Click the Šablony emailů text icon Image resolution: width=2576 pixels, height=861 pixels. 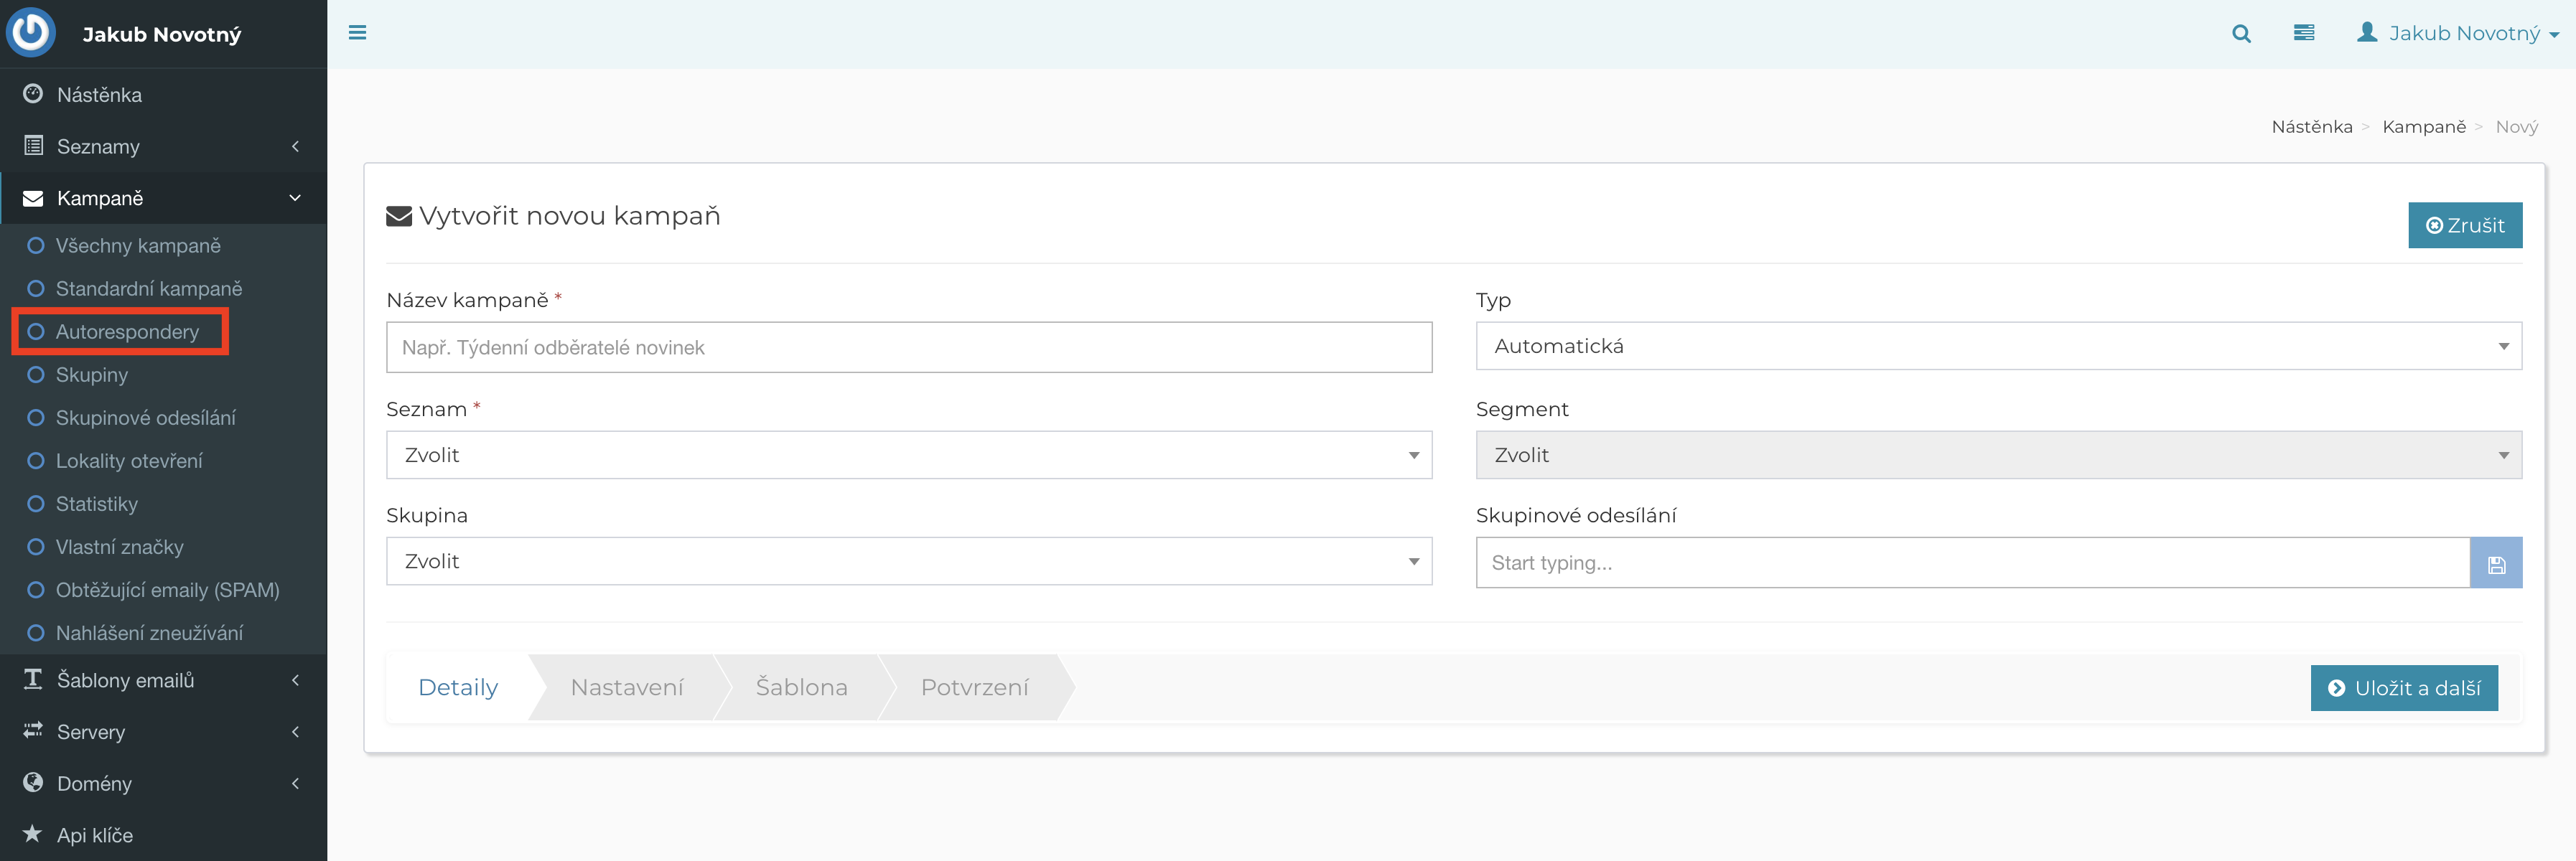33,679
